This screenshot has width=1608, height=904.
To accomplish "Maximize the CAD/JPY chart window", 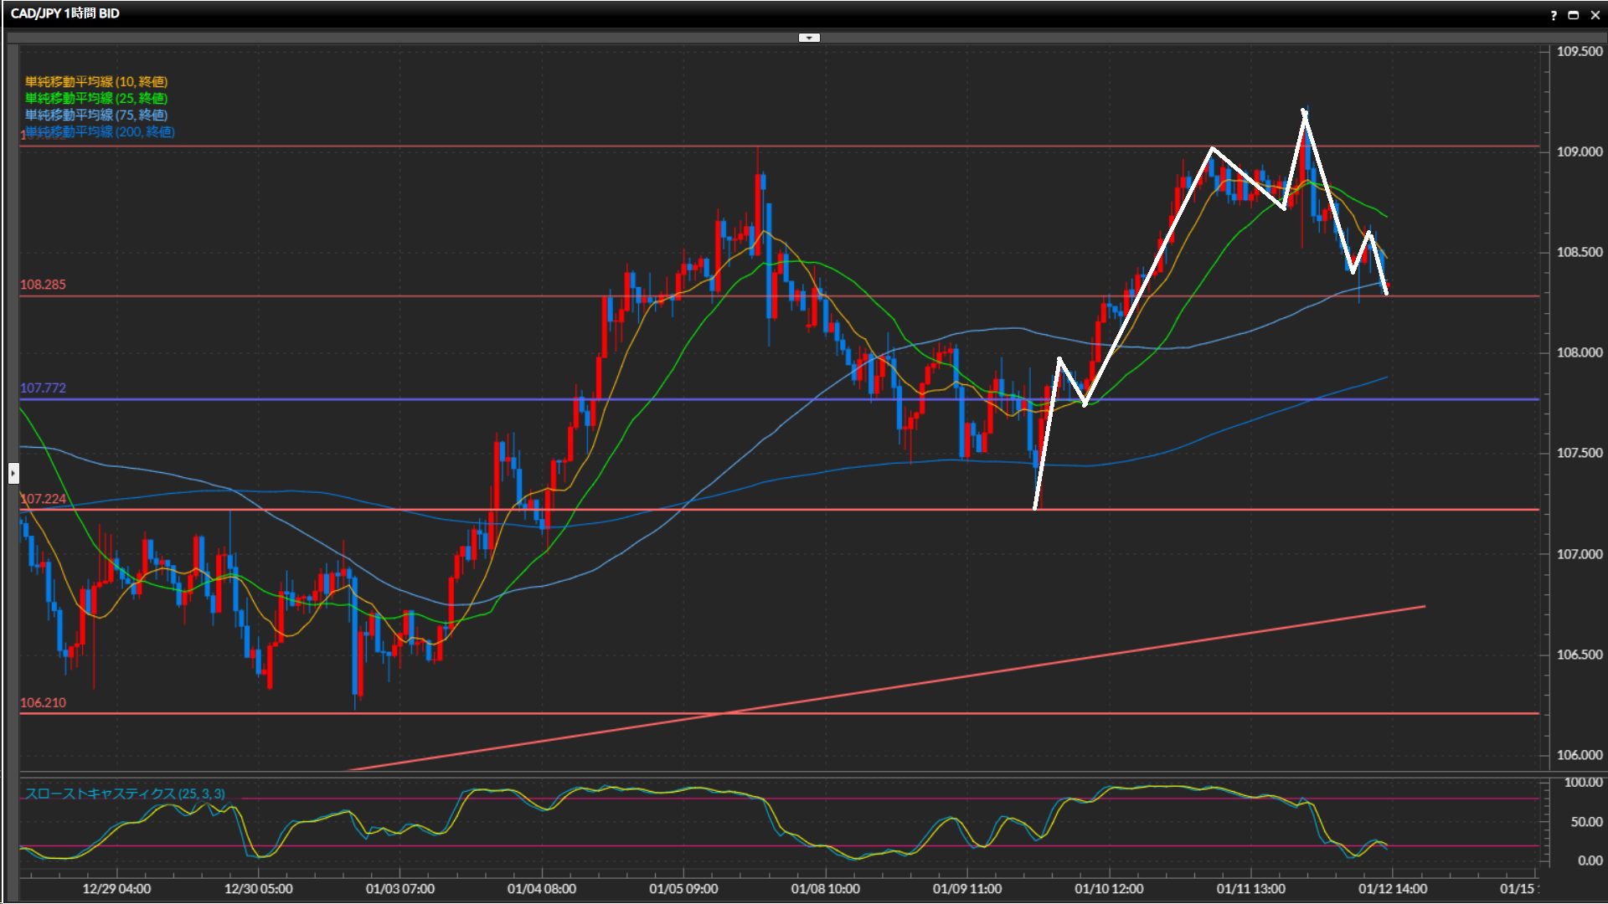I will click(x=1573, y=15).
